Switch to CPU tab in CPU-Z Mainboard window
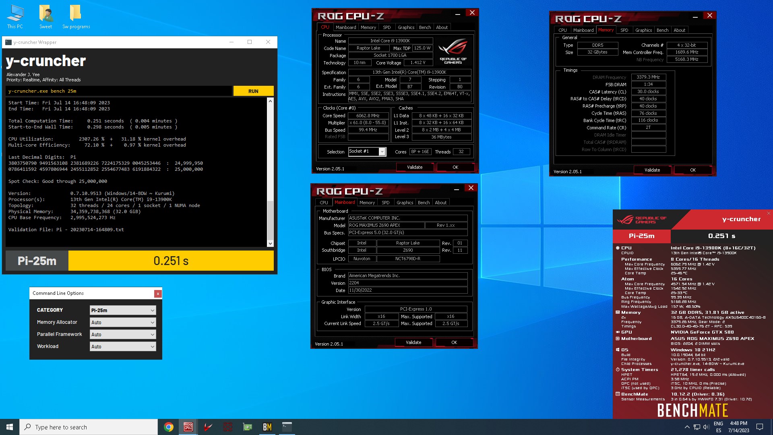 tap(324, 203)
